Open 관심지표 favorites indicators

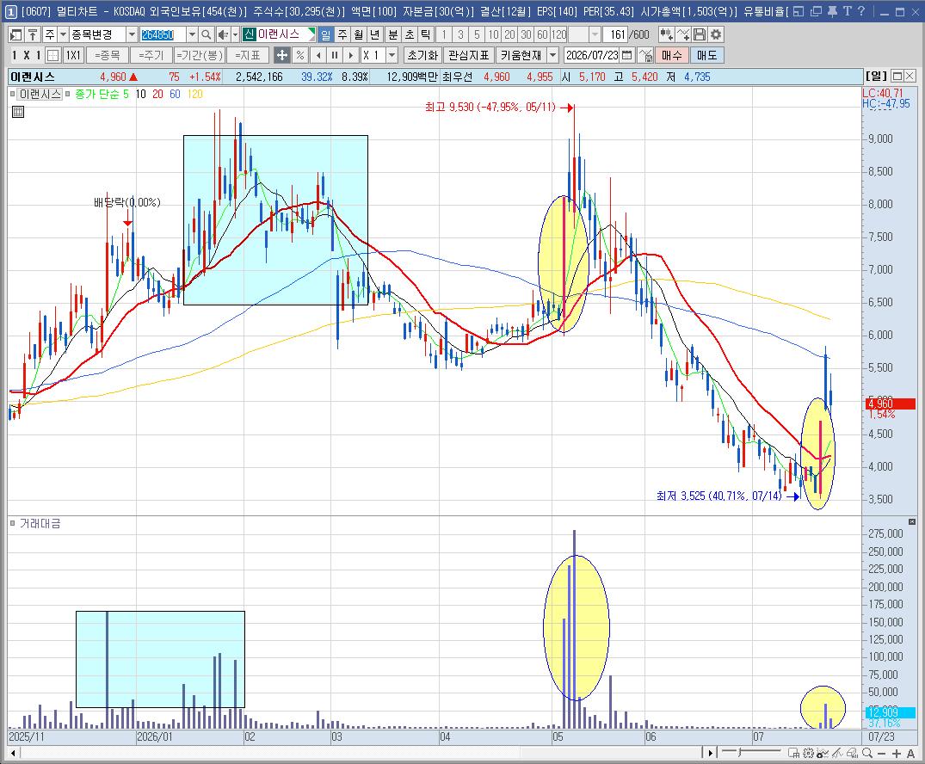(468, 55)
